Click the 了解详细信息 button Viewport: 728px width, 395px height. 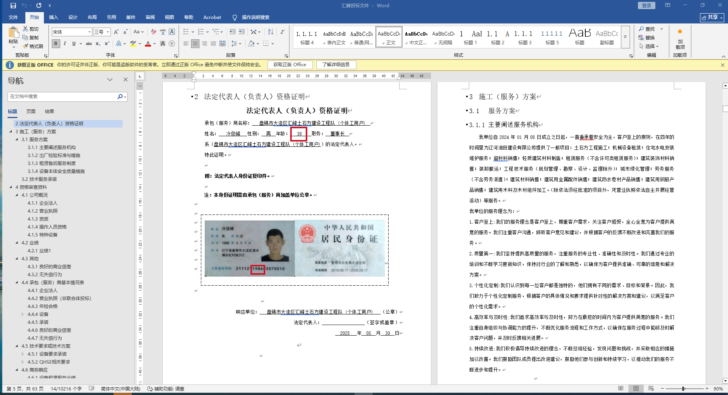[336, 65]
